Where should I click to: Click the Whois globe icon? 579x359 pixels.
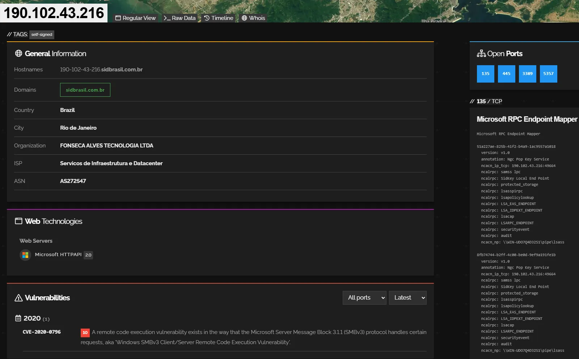pyautogui.click(x=245, y=18)
